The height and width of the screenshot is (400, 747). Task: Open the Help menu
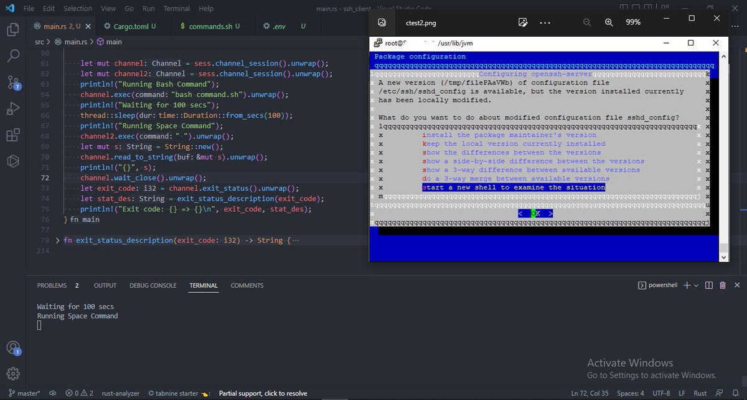205,9
